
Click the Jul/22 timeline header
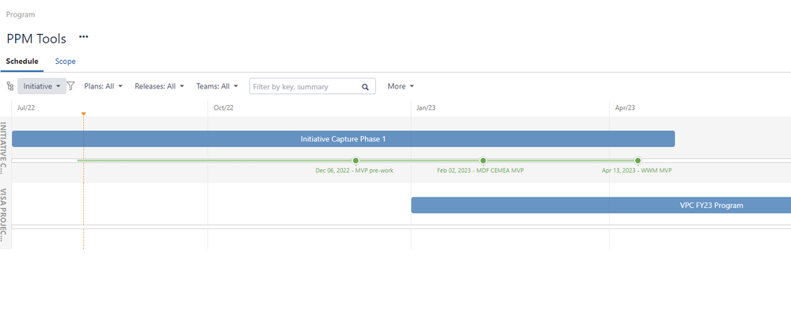coord(25,107)
